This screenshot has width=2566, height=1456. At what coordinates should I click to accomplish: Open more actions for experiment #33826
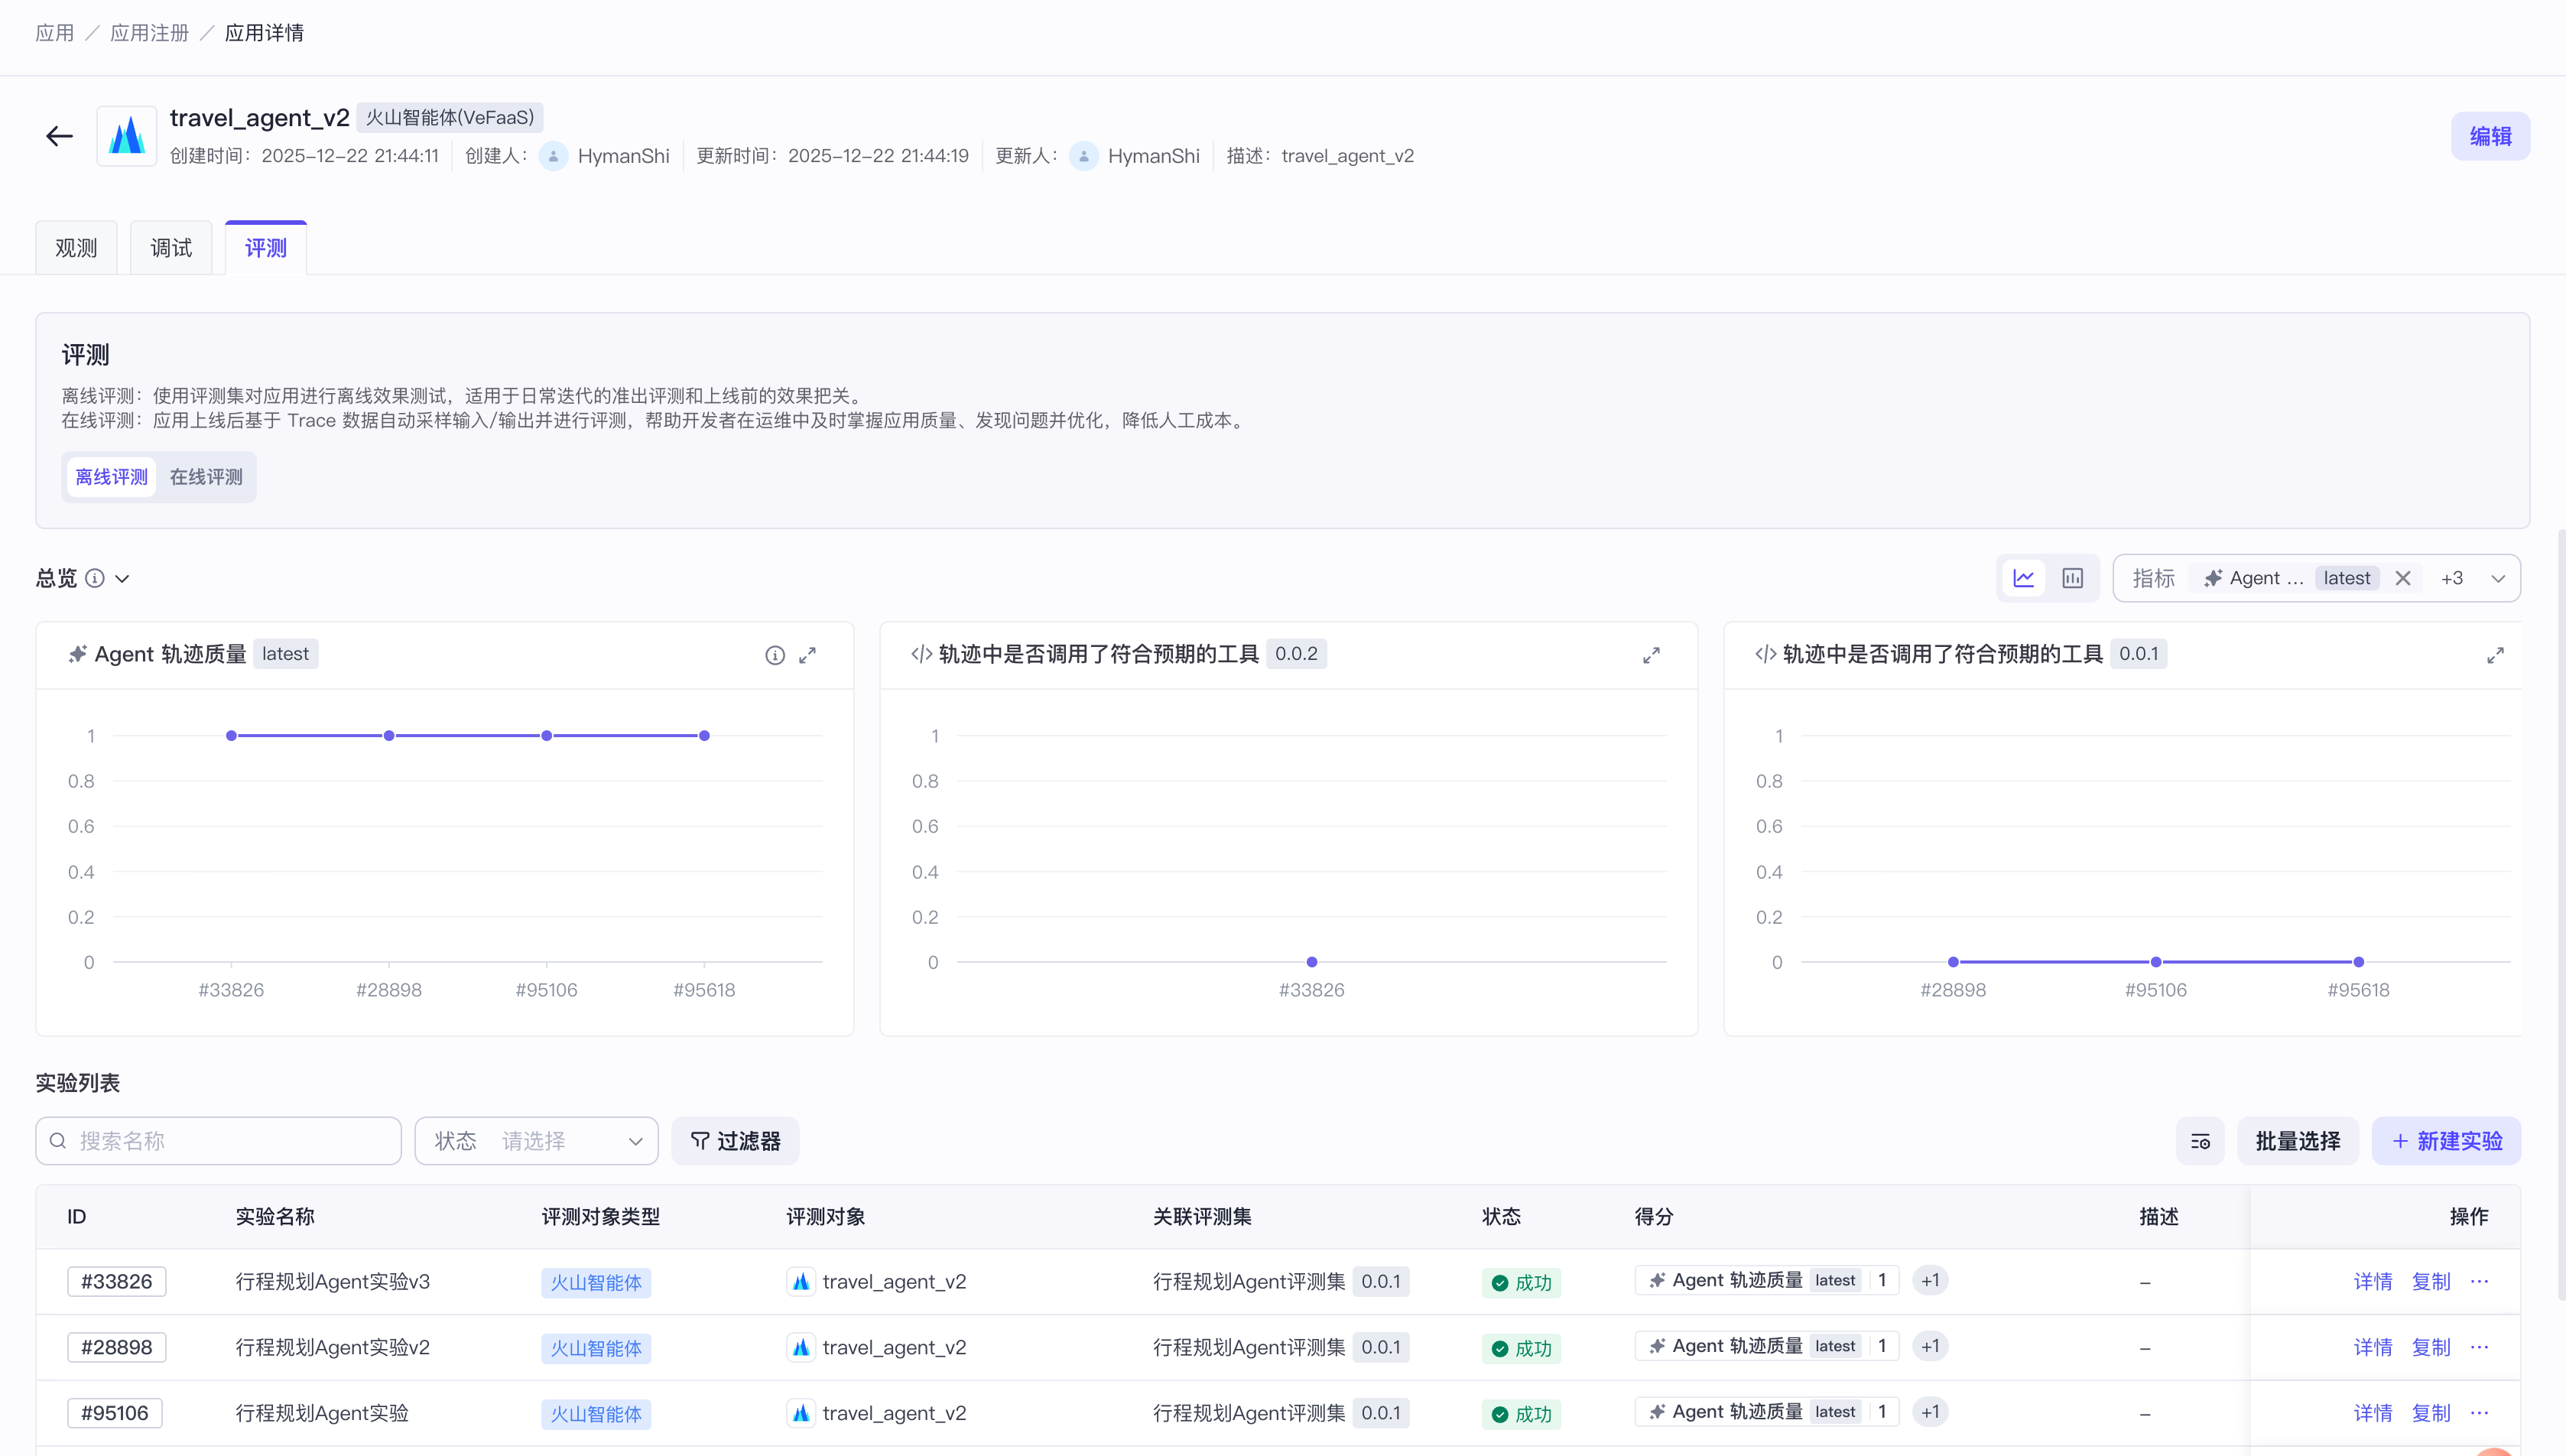(2479, 1281)
